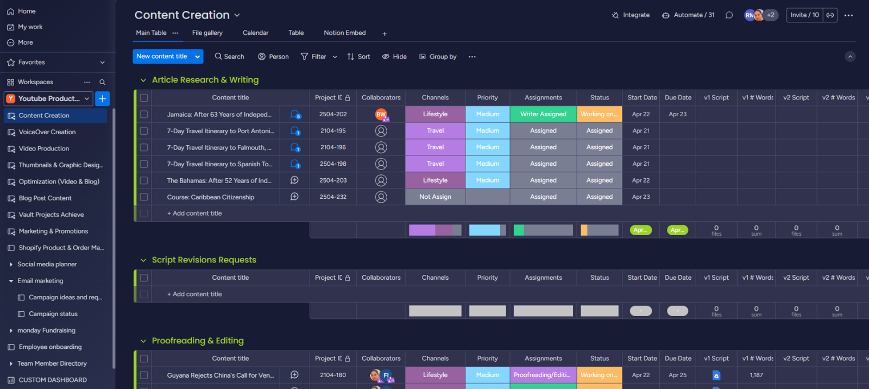This screenshot has width=869, height=389.
Task: Click the copy link icon next to Invite
Action: (x=830, y=15)
